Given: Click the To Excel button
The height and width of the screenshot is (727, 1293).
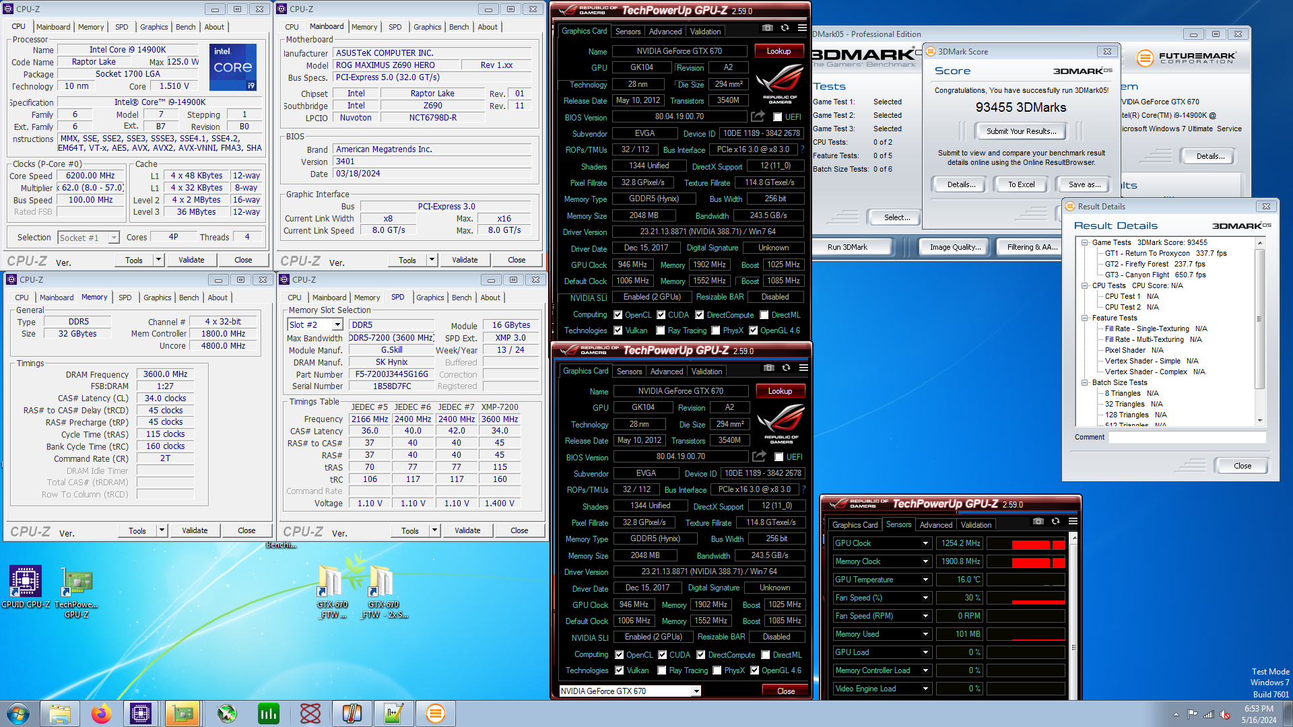Looking at the screenshot, I should tap(1022, 184).
